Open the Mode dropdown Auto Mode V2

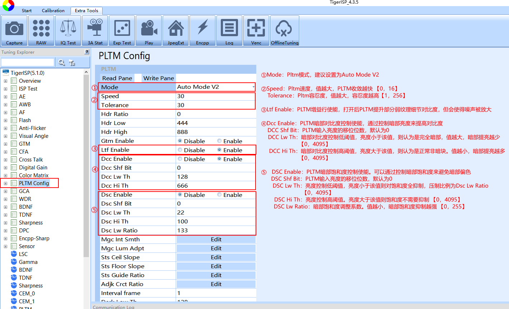click(x=216, y=87)
